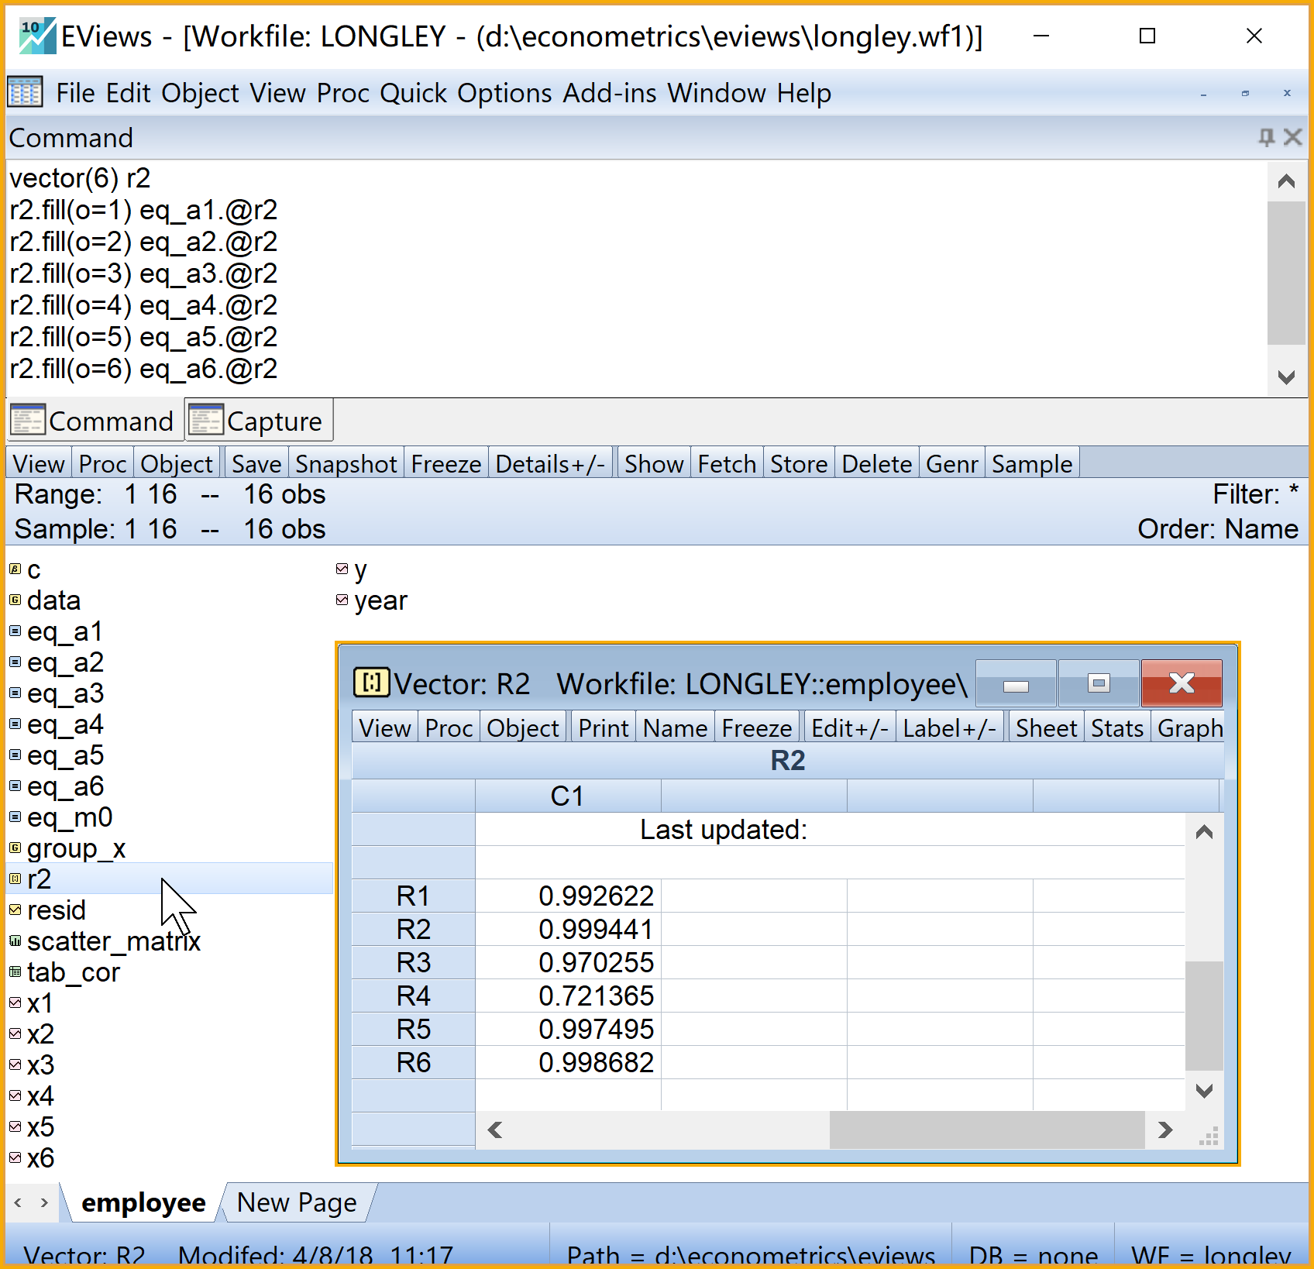Image resolution: width=1314 pixels, height=1269 pixels.
Task: Click the Freeze button in vector window
Action: [x=756, y=728]
